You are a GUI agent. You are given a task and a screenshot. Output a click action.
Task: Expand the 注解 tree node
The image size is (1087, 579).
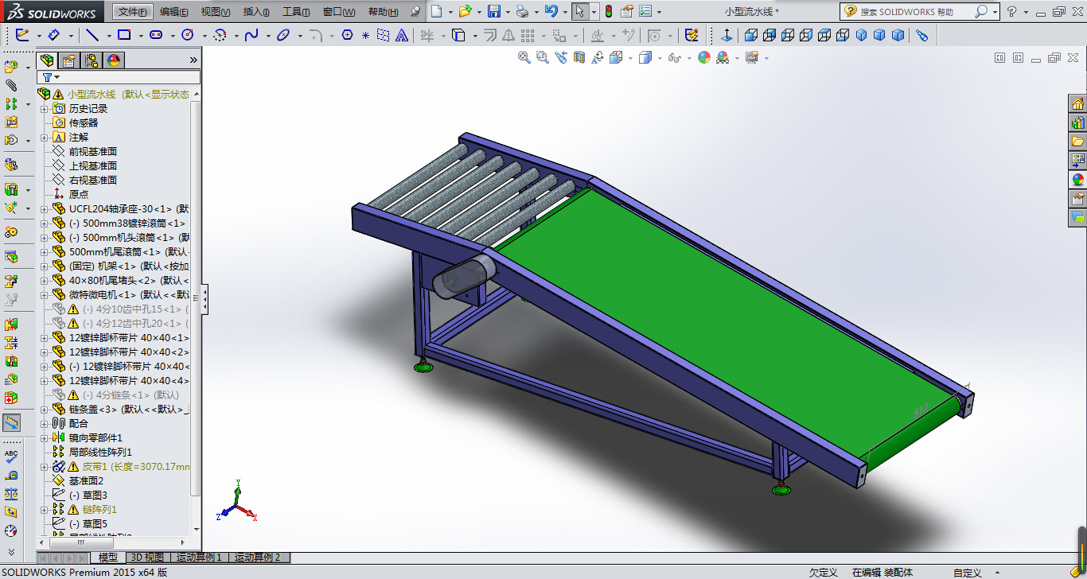(x=45, y=138)
